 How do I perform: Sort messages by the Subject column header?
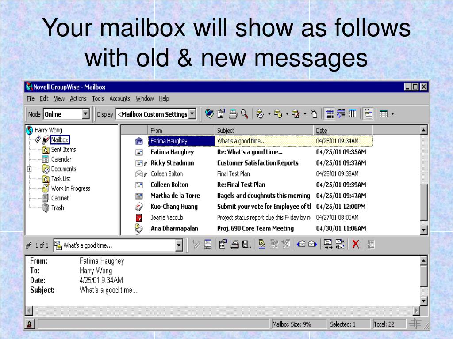(264, 131)
